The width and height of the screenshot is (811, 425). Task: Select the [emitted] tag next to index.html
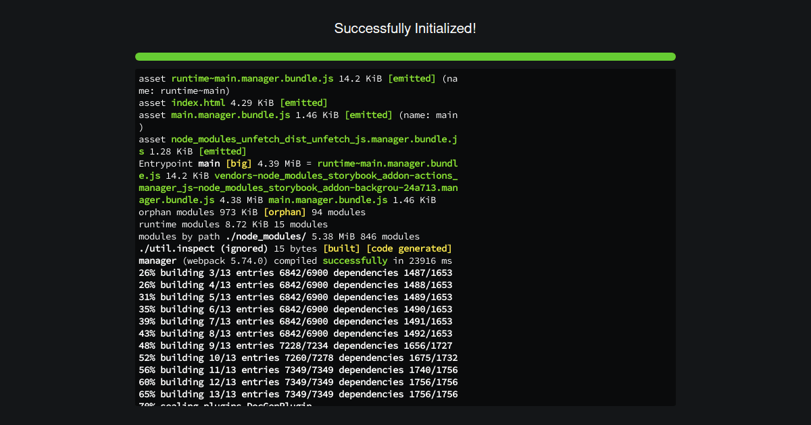click(303, 103)
